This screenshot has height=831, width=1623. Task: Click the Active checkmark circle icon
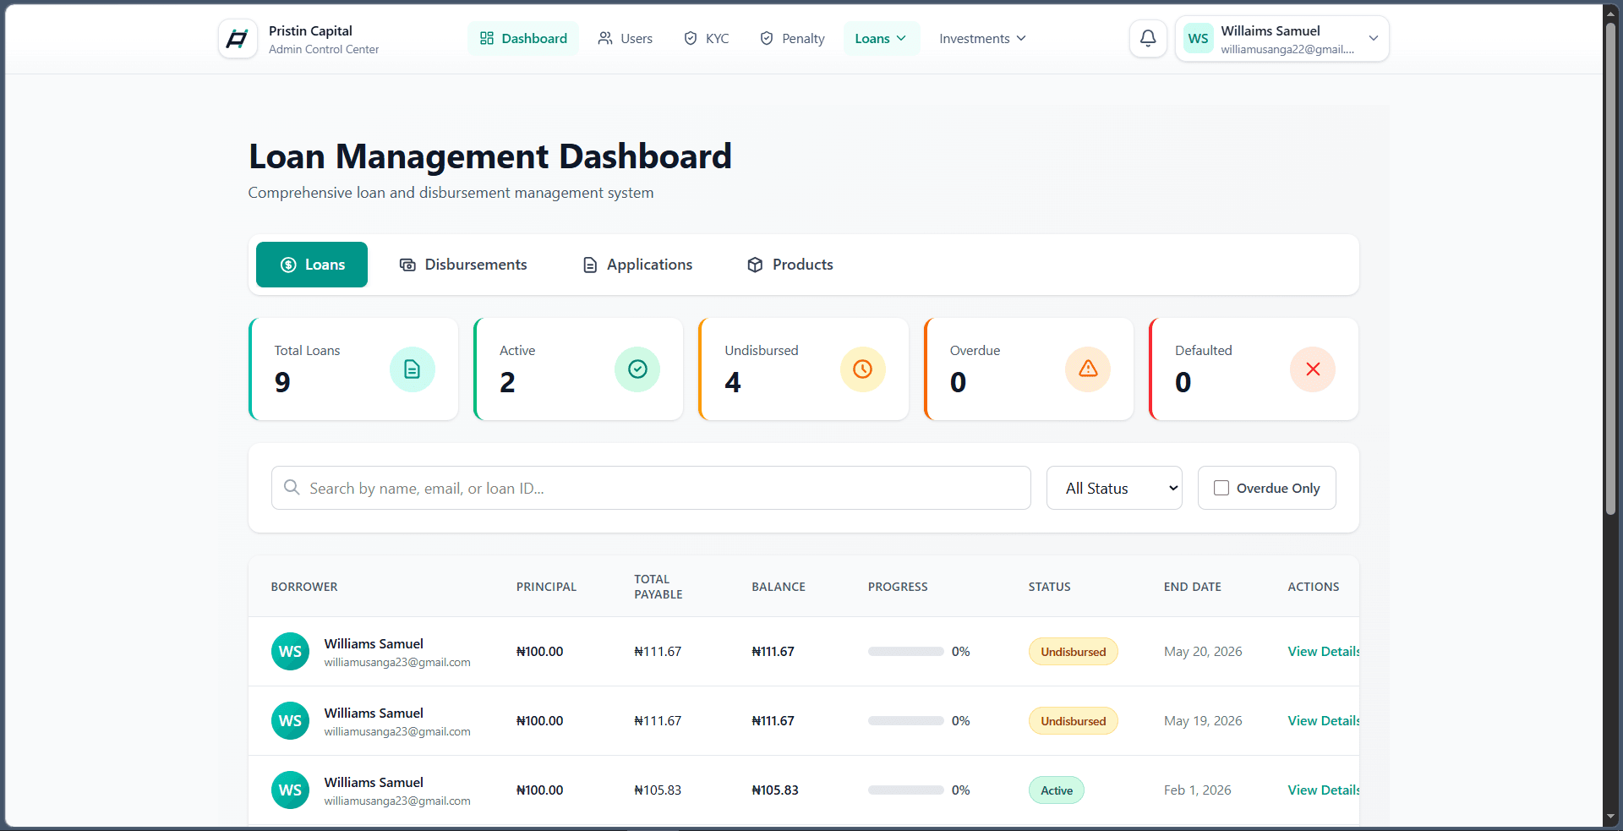coord(637,369)
